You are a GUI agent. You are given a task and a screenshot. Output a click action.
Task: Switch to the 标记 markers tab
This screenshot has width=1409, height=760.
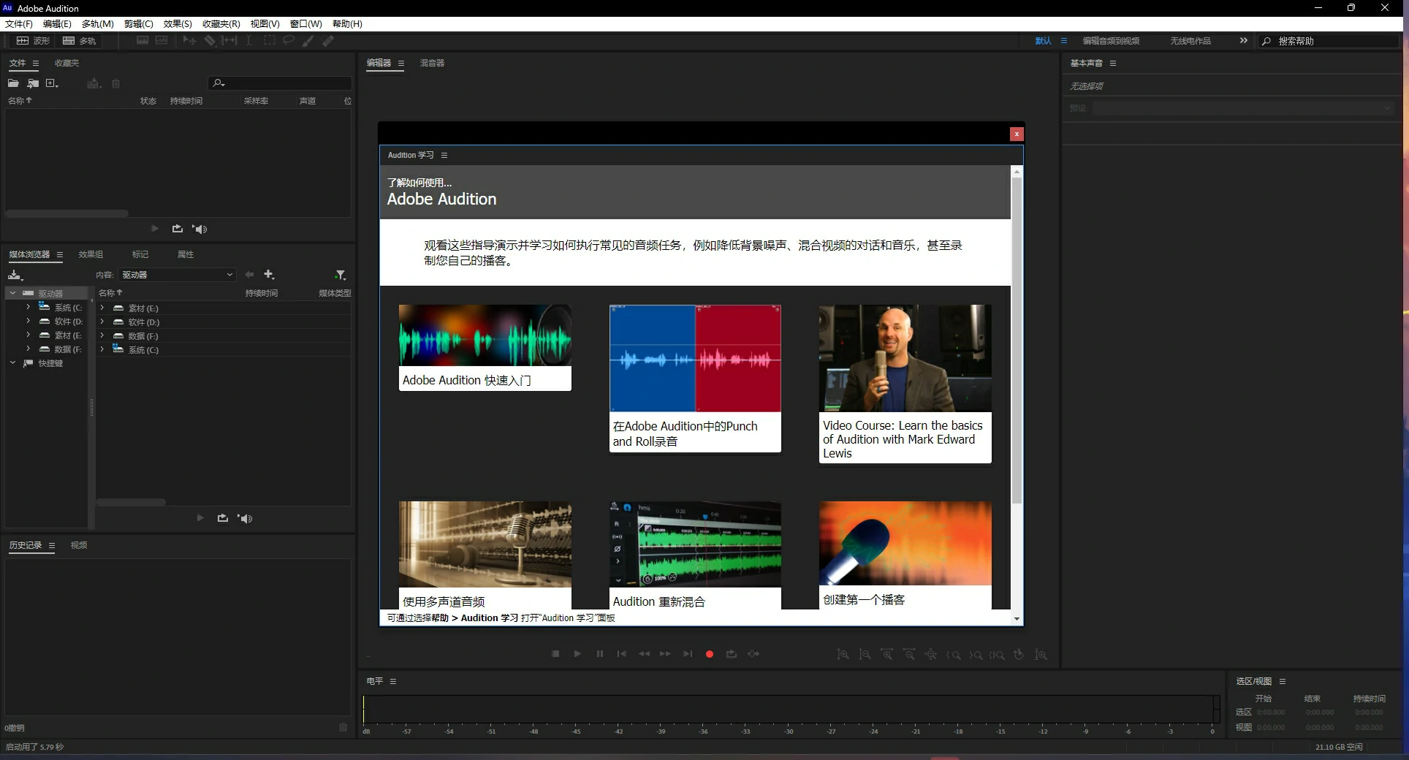140,254
